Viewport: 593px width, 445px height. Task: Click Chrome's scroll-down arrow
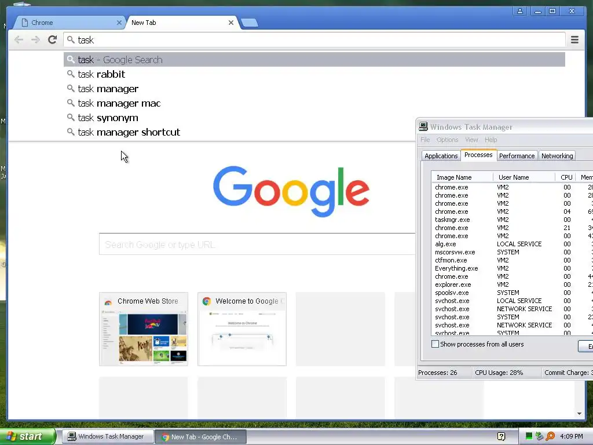pos(579,414)
